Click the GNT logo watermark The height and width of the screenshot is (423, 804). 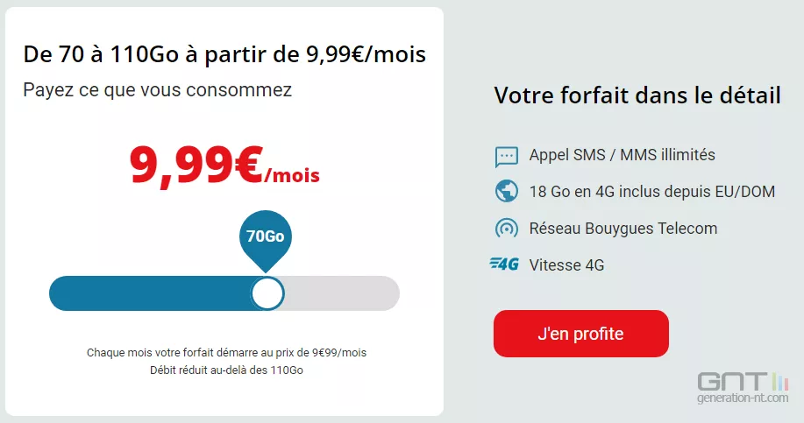tap(743, 382)
